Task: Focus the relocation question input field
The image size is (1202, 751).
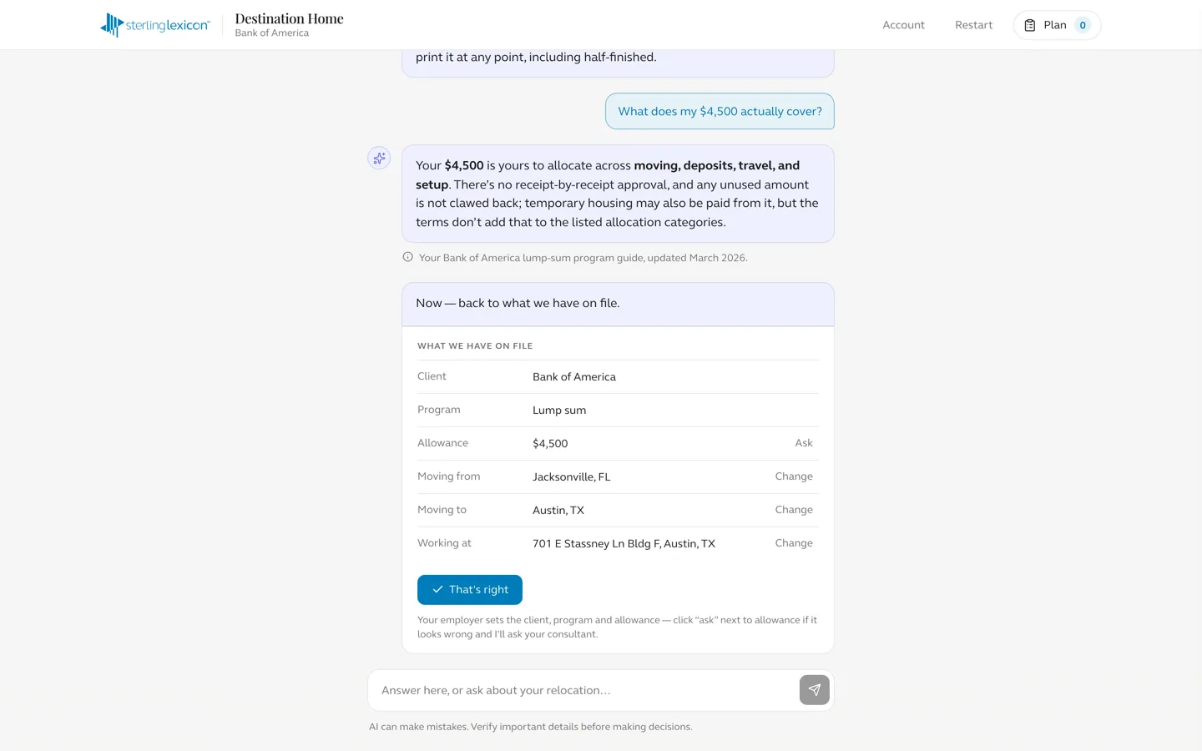Action: click(584, 690)
